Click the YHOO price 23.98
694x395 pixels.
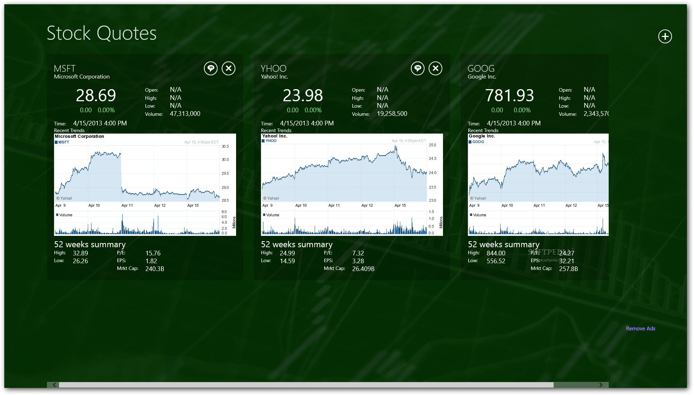point(303,96)
